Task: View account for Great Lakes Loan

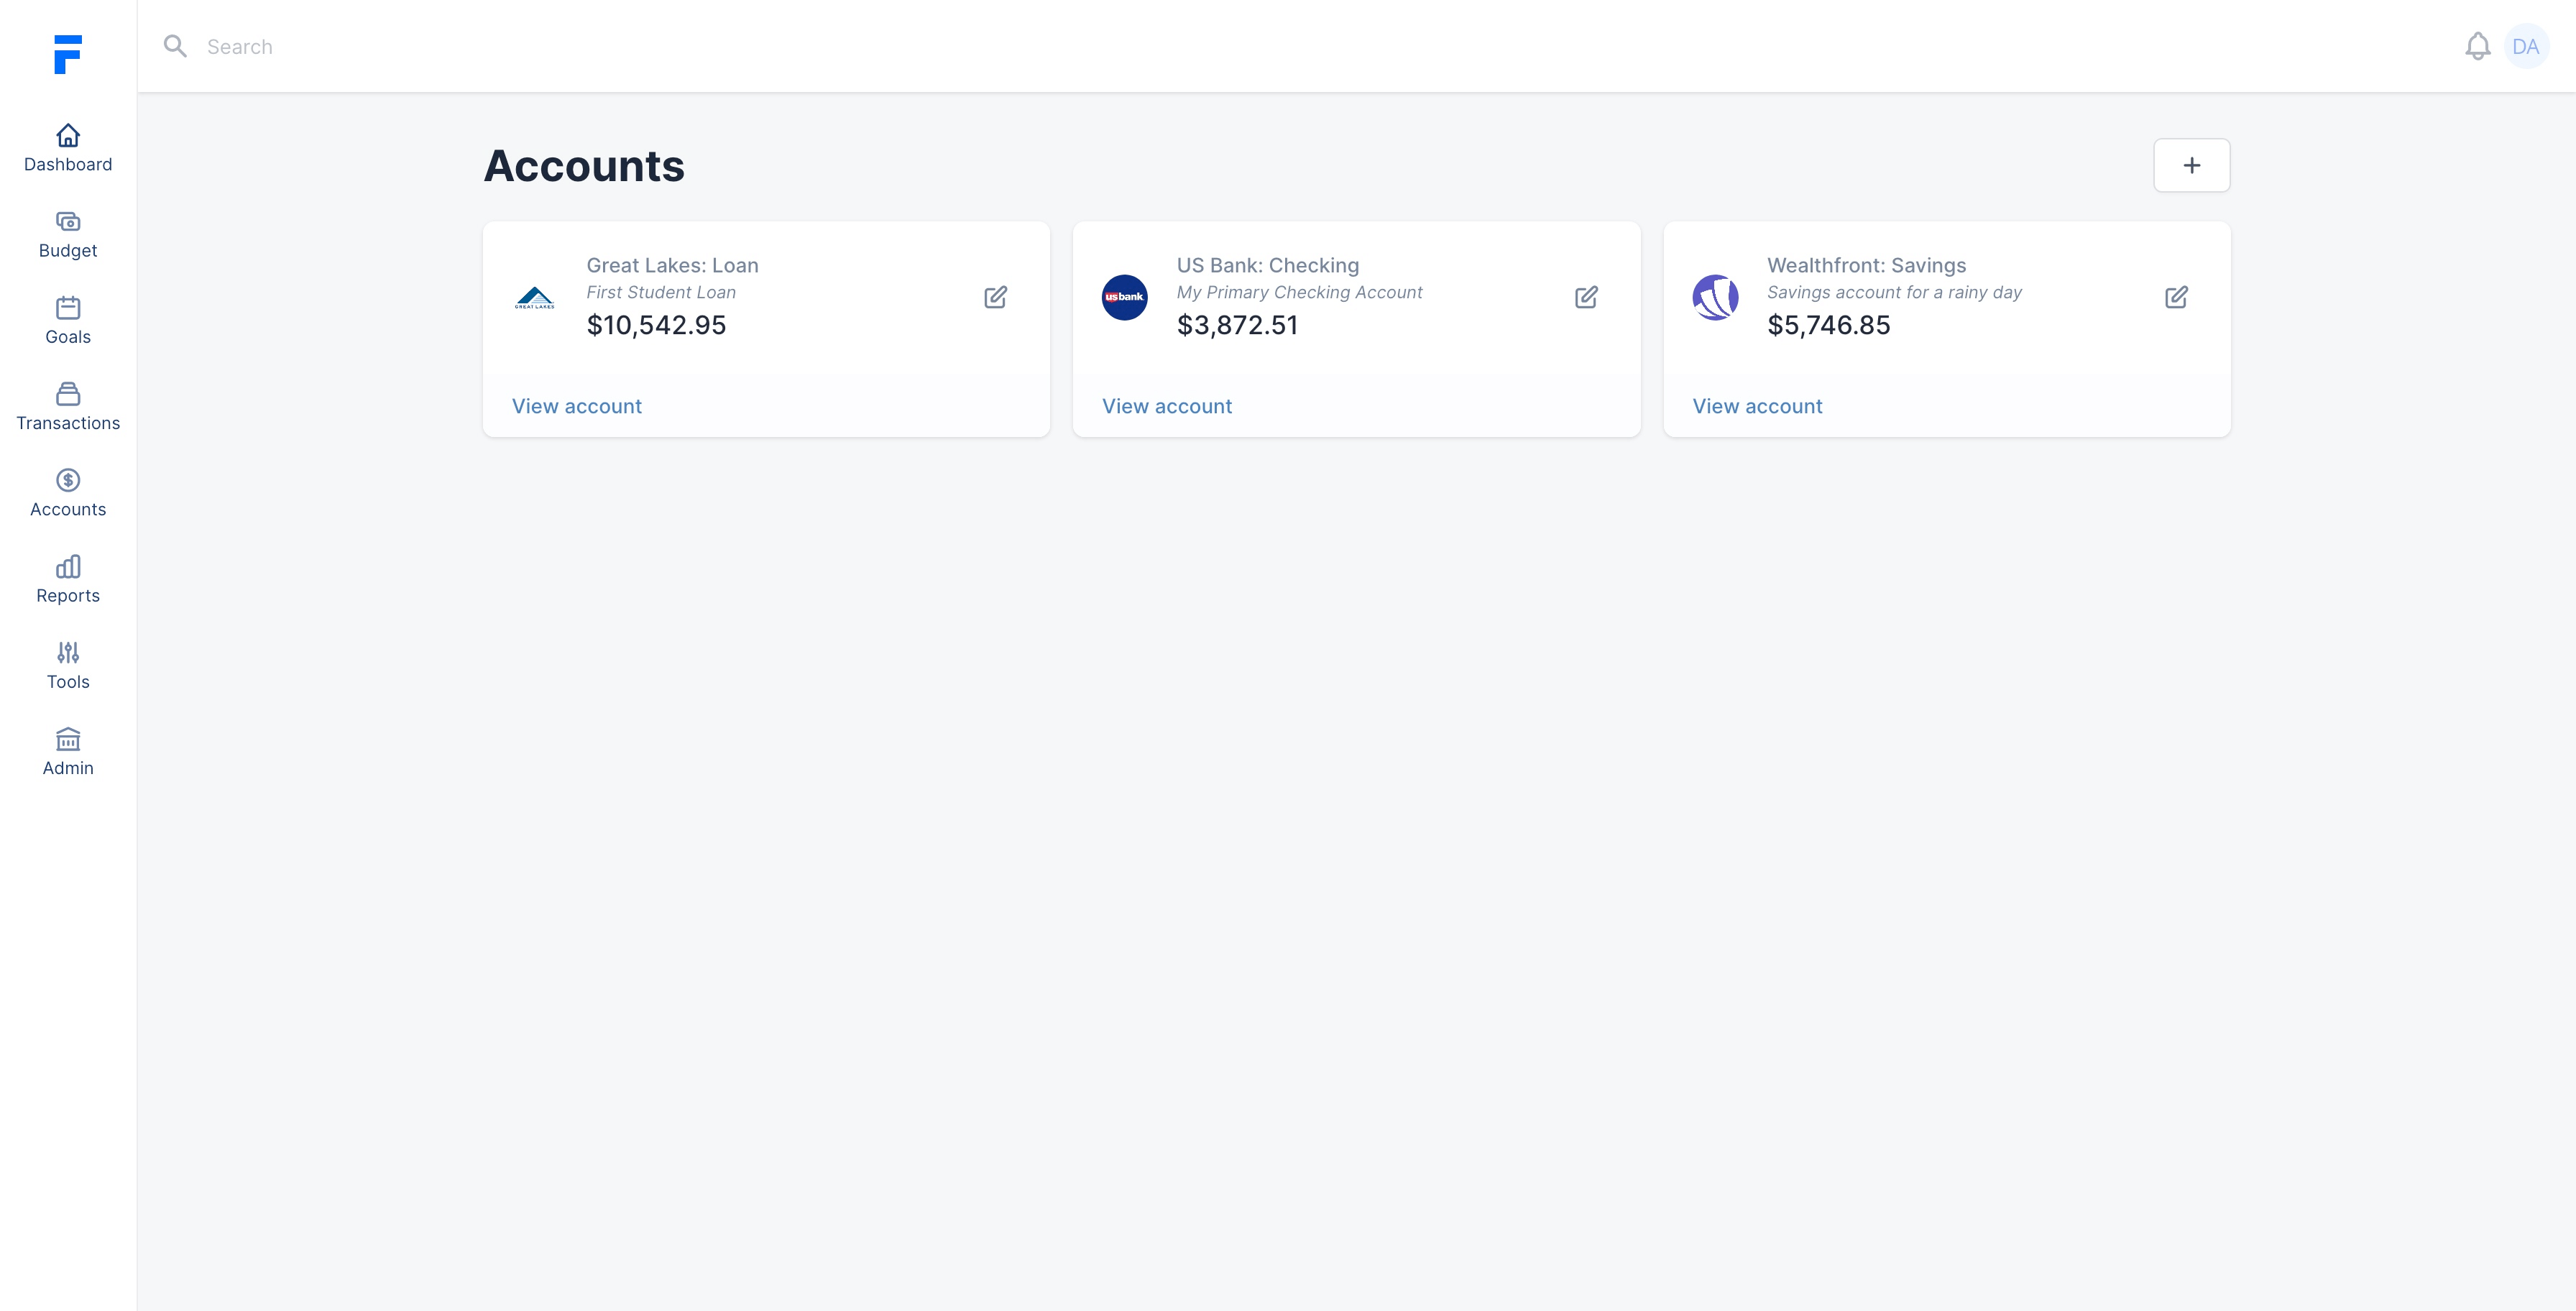Action: pyautogui.click(x=577, y=406)
